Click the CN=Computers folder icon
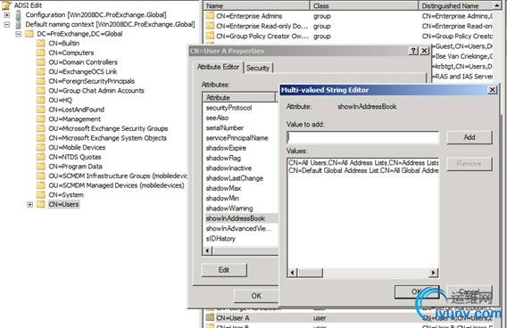 tap(41, 53)
